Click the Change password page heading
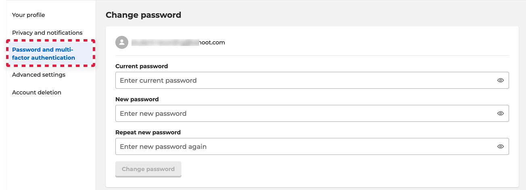Screen dimensions: 526x190 click(x=143, y=15)
